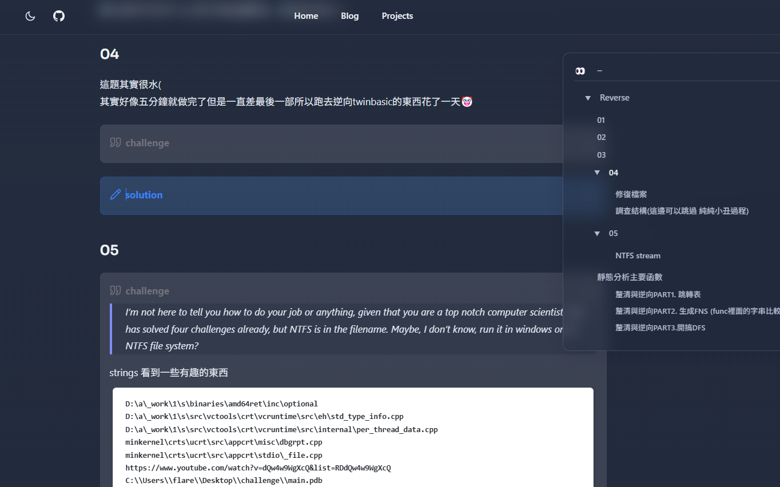
Task: Click the pencil icon on the solution callout
Action: [116, 194]
